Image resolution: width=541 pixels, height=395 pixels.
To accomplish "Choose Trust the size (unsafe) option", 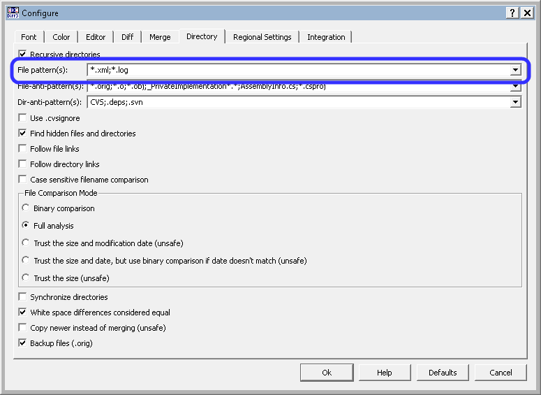I will (x=27, y=278).
